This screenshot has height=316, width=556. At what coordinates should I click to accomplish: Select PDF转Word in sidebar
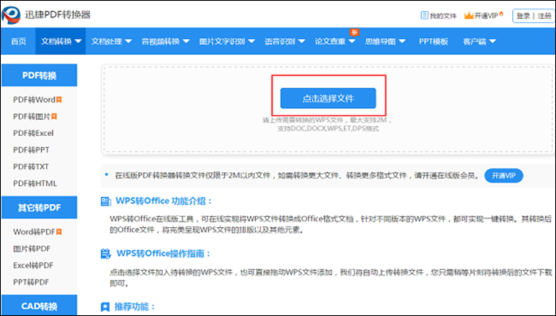click(x=34, y=99)
